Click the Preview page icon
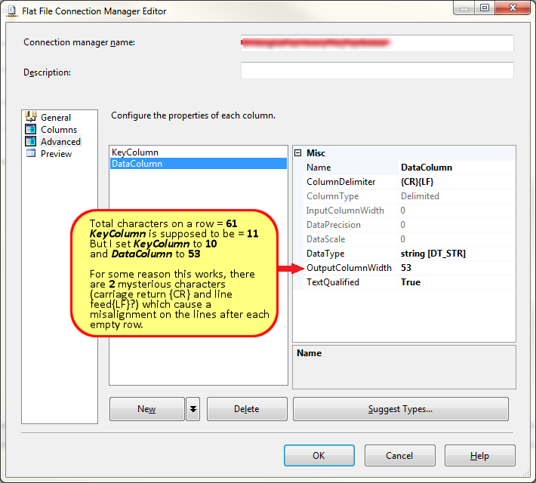The height and width of the screenshot is (483, 536). [x=31, y=153]
